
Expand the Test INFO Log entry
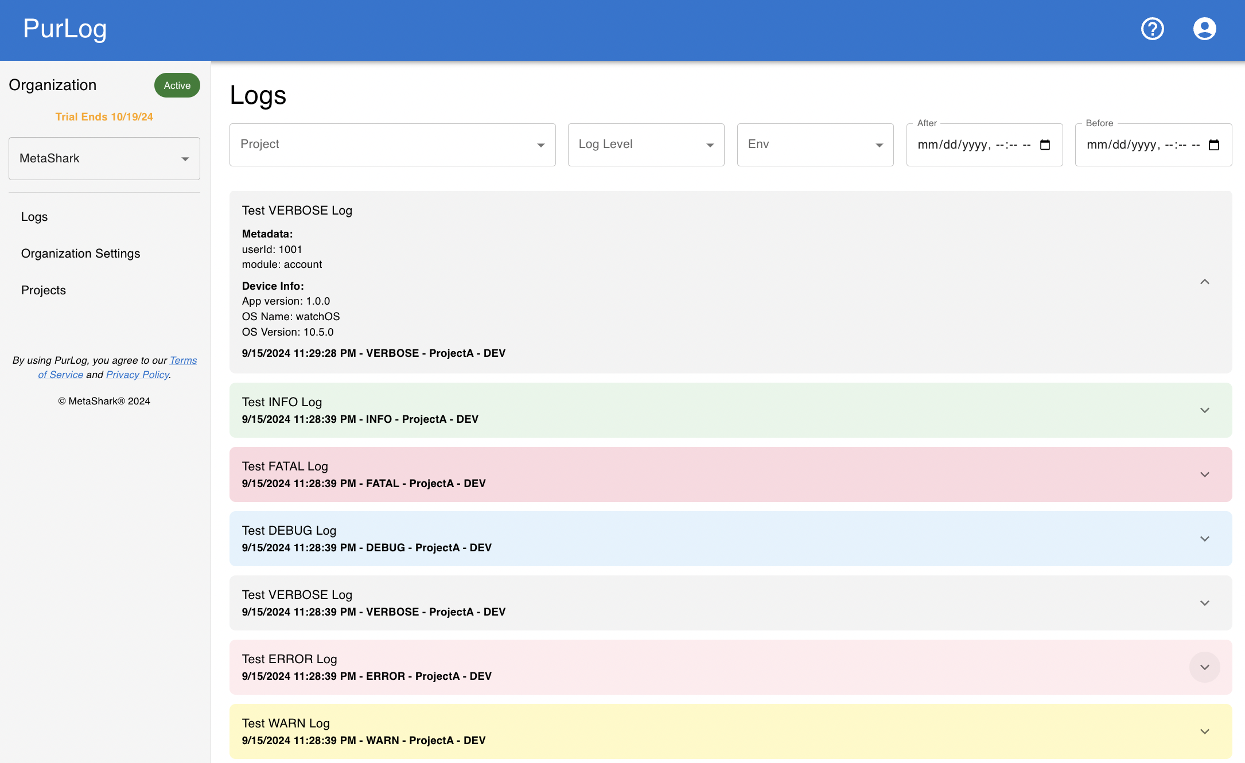pos(1204,410)
